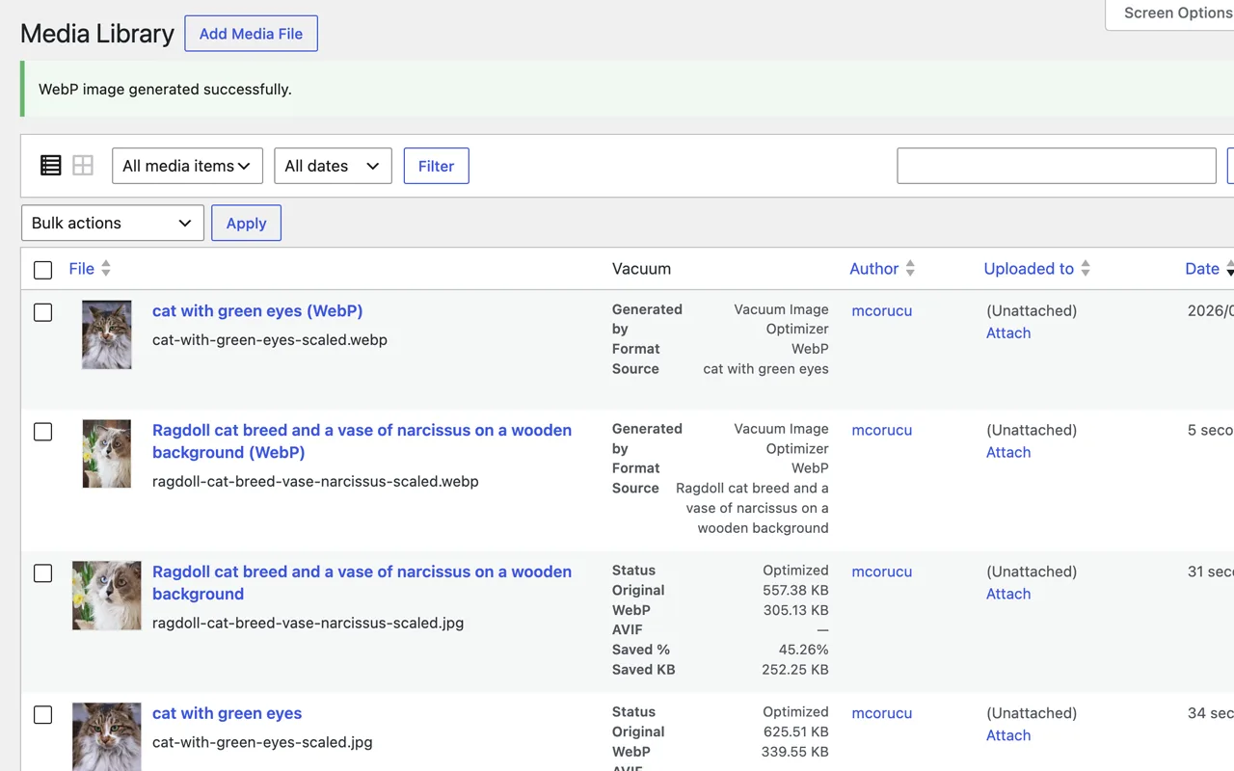Click Attach for Ragdoll cat JPG row
Viewport: 1234px width, 771px height.
click(1008, 594)
